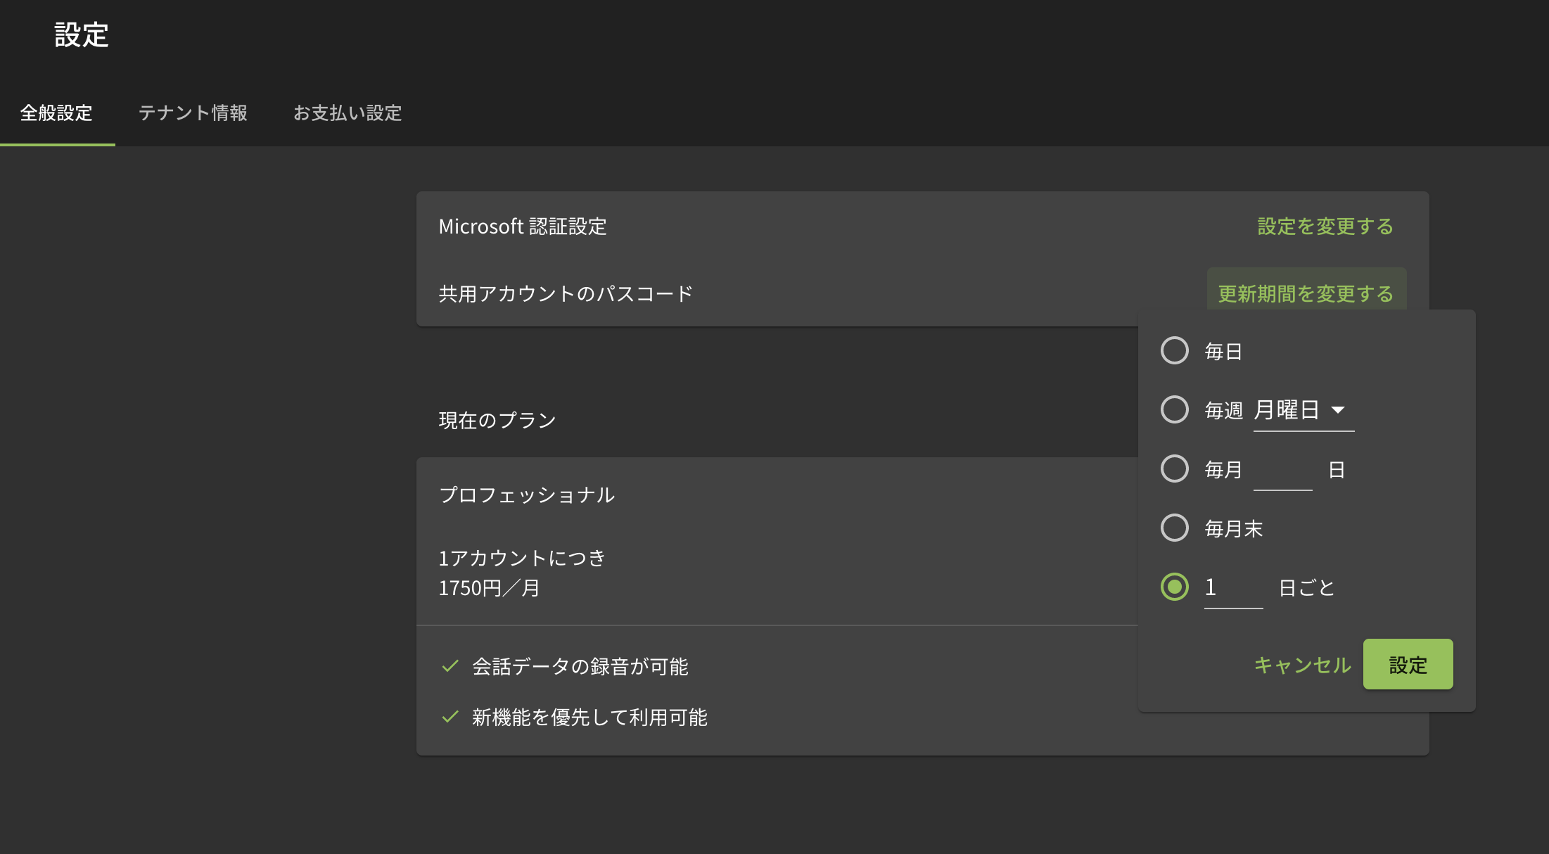Image resolution: width=1549 pixels, height=854 pixels.
Task: Click the Microsoft 認証設定 row label
Action: pyautogui.click(x=522, y=227)
